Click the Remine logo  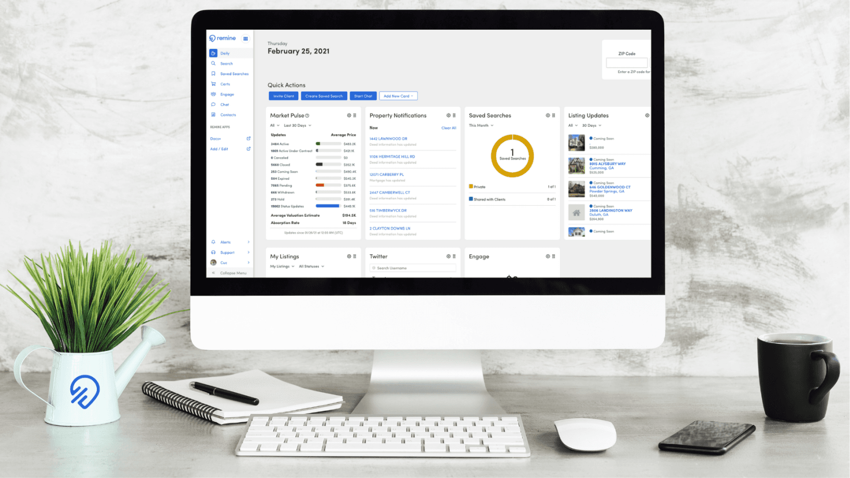click(222, 39)
